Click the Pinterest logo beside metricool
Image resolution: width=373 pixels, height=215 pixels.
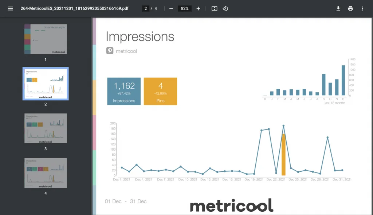click(110, 51)
